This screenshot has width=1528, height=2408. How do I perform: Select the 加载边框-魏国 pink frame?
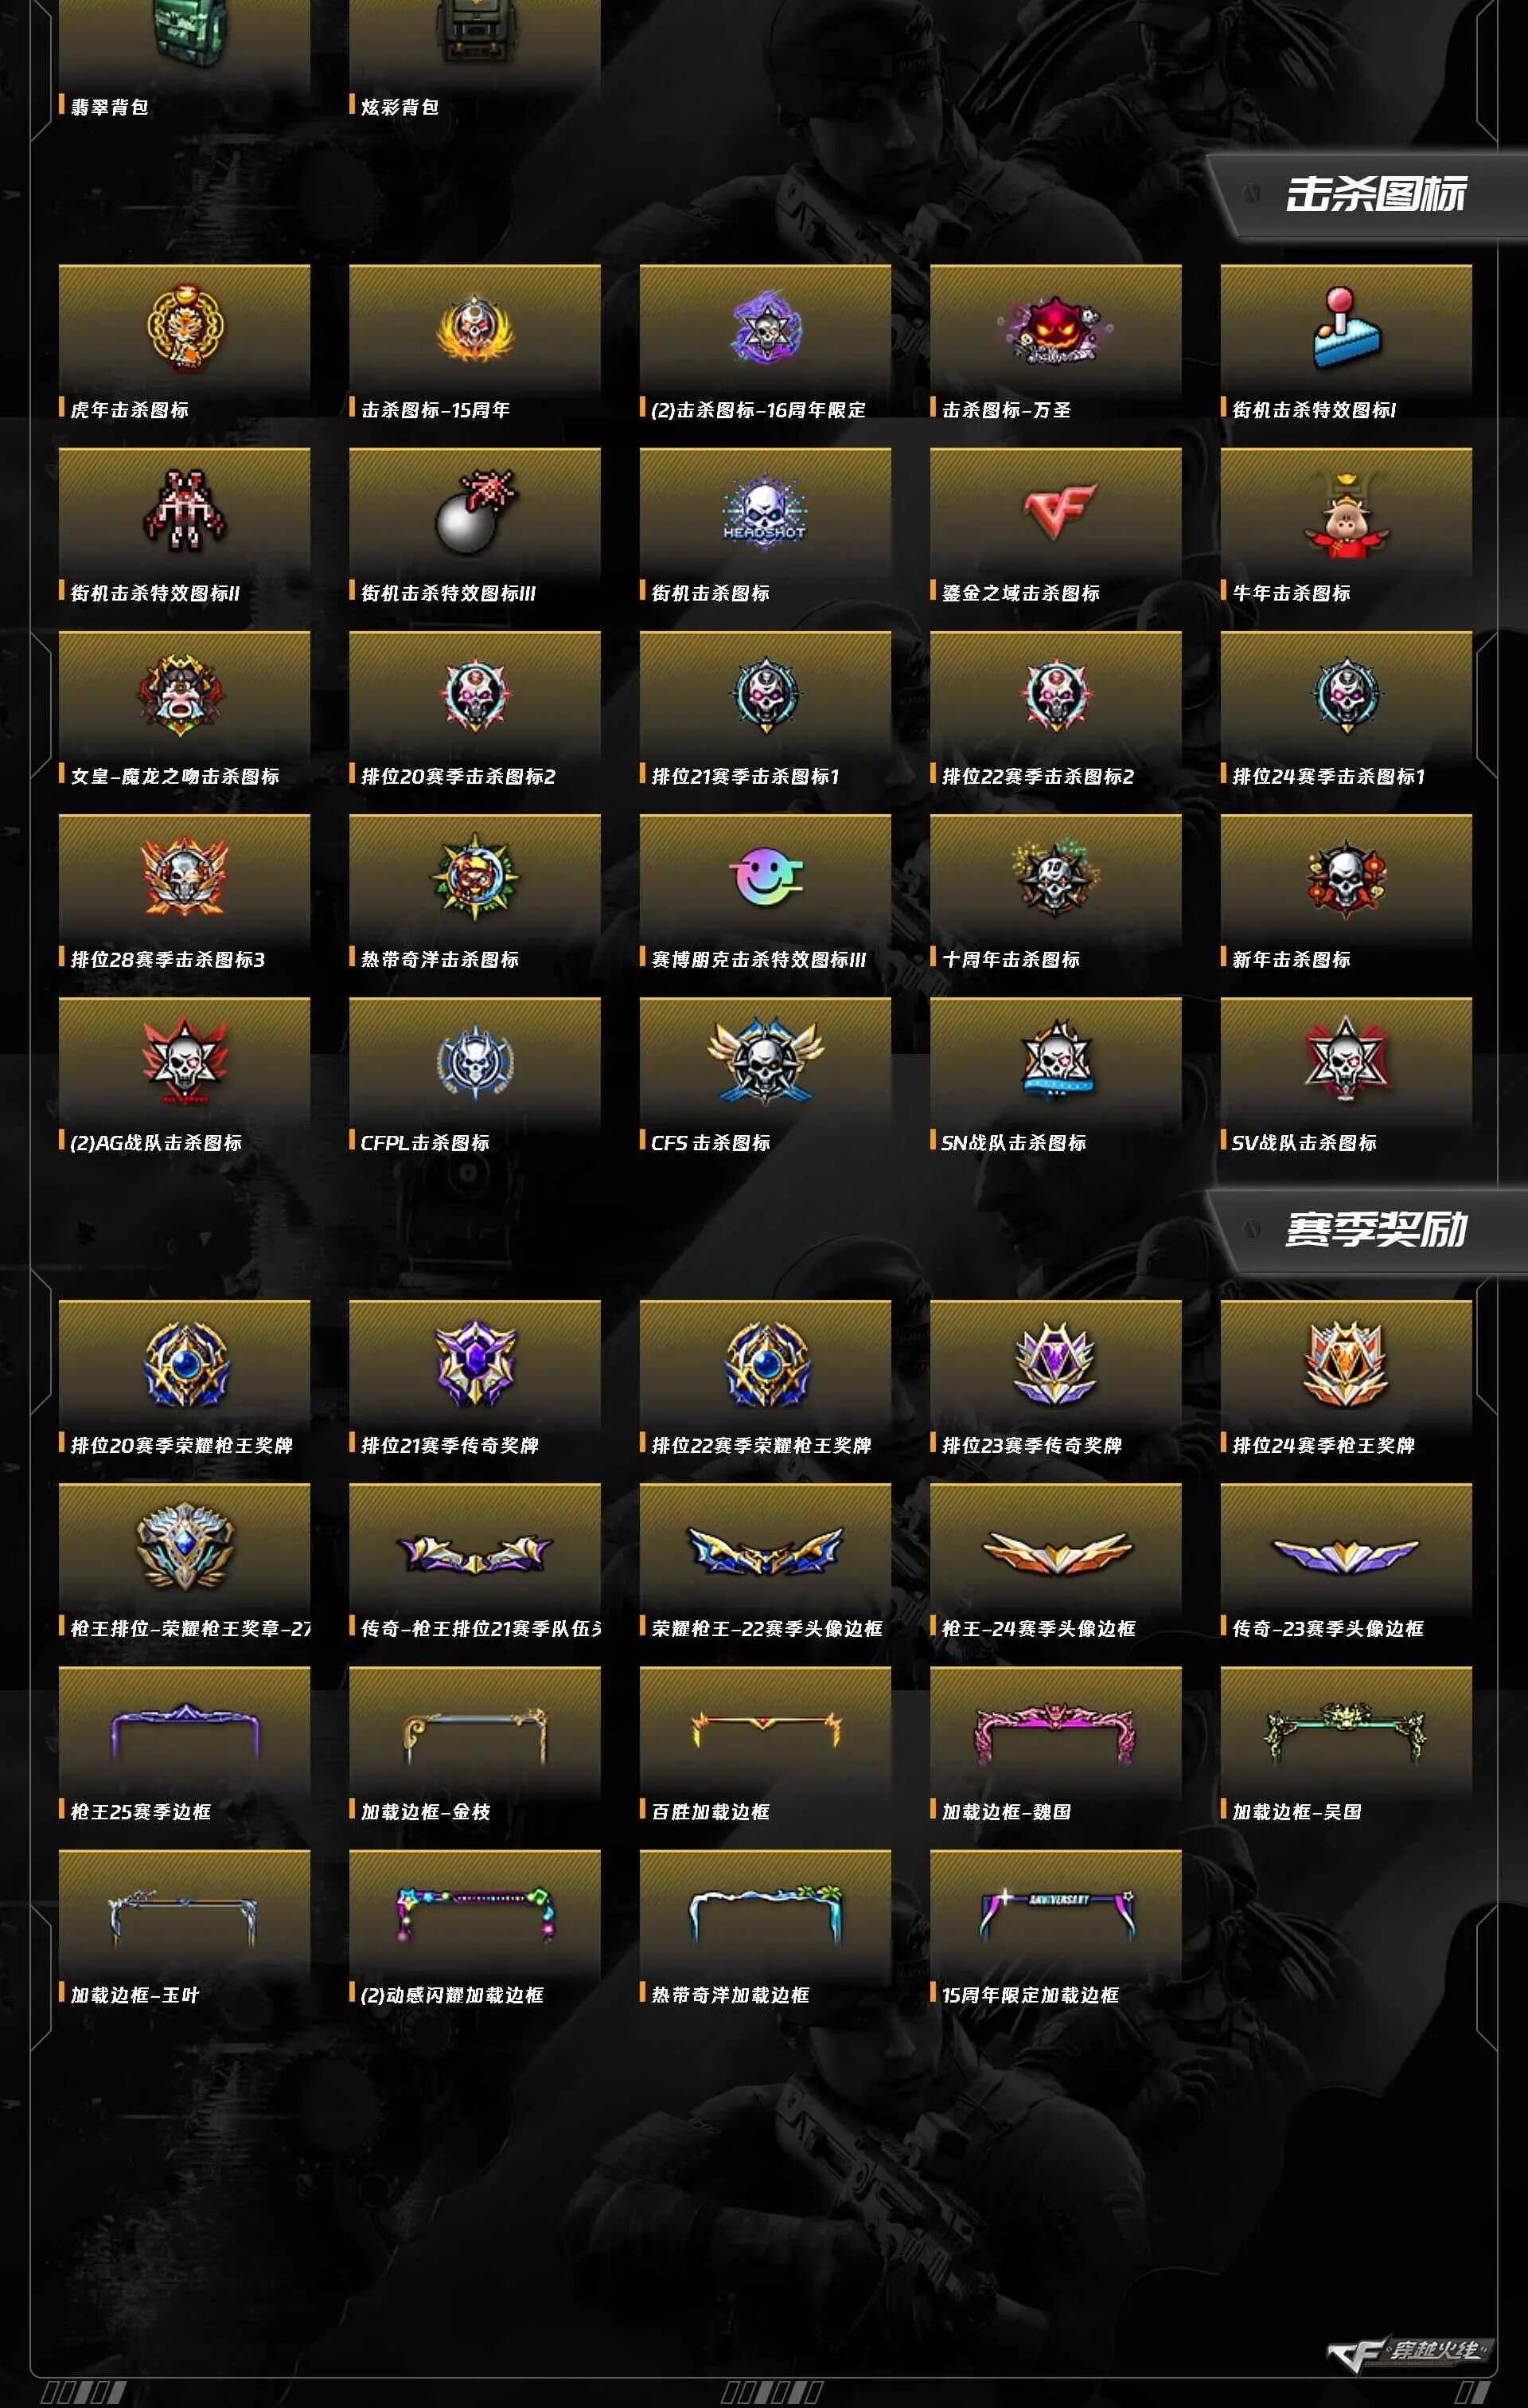tap(1055, 1744)
